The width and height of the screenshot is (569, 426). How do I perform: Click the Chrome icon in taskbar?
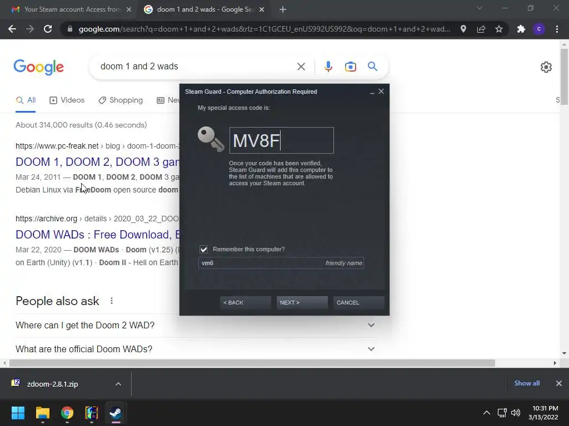click(67, 413)
